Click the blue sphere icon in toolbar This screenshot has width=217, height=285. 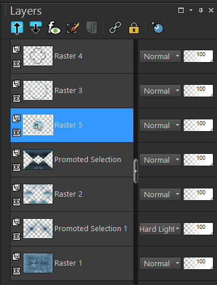pyautogui.click(x=157, y=28)
